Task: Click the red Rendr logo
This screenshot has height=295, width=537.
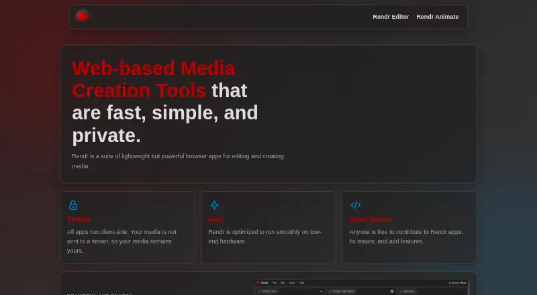Action: click(x=82, y=16)
